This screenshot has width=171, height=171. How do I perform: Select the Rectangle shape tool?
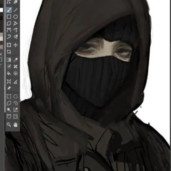pos(9,17)
